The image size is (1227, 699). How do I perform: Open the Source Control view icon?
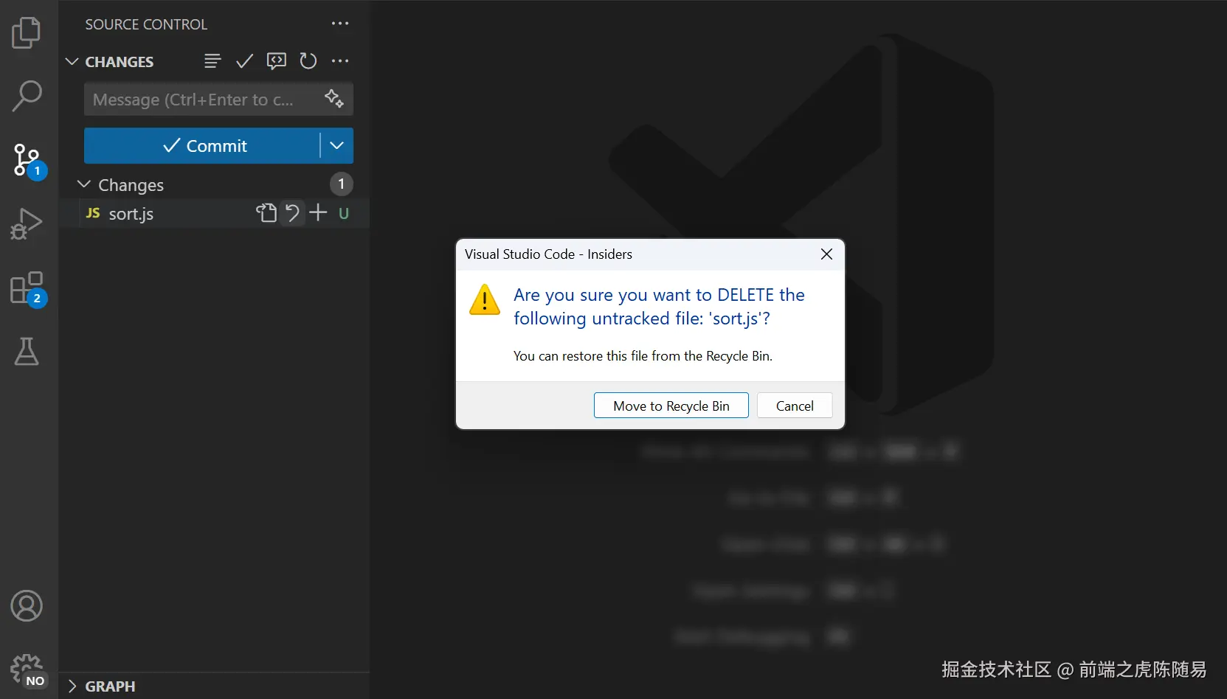pos(28,160)
